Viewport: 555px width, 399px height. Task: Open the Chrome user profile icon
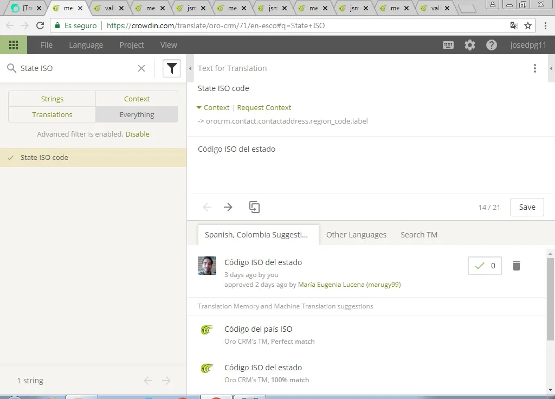[492, 4]
